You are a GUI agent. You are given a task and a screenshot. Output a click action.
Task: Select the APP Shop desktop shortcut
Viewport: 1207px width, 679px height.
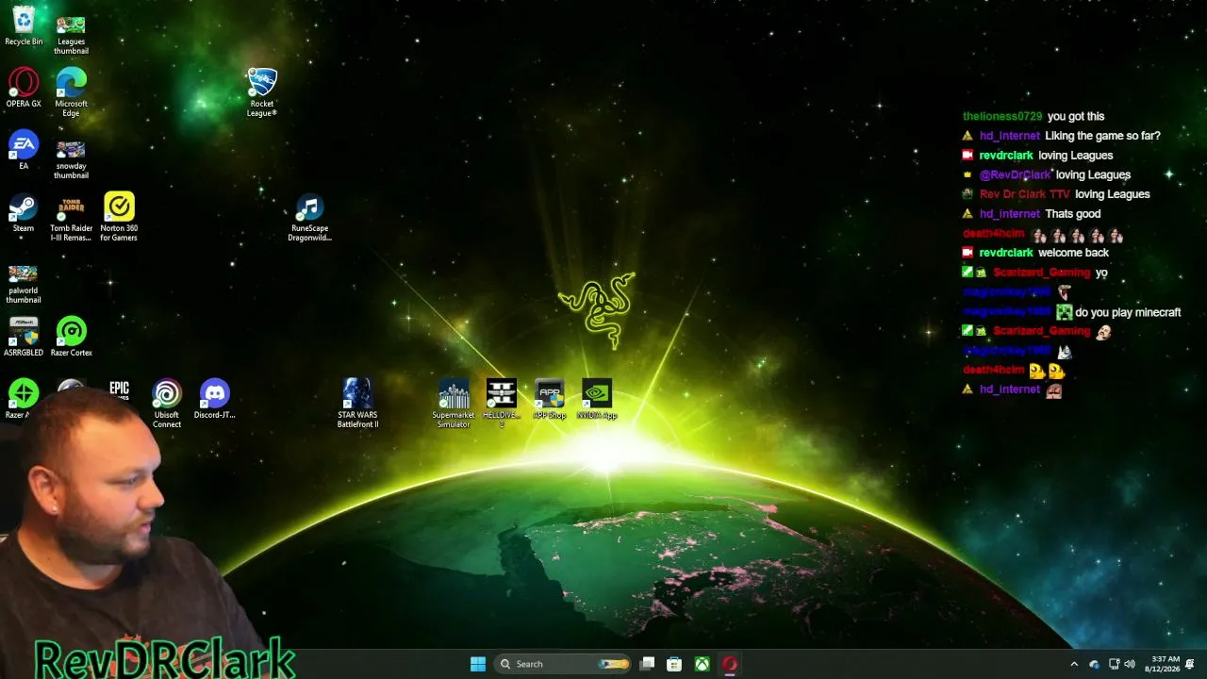pos(549,399)
